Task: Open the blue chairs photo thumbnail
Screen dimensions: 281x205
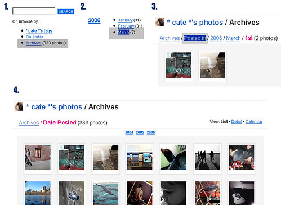Action: (x=140, y=157)
